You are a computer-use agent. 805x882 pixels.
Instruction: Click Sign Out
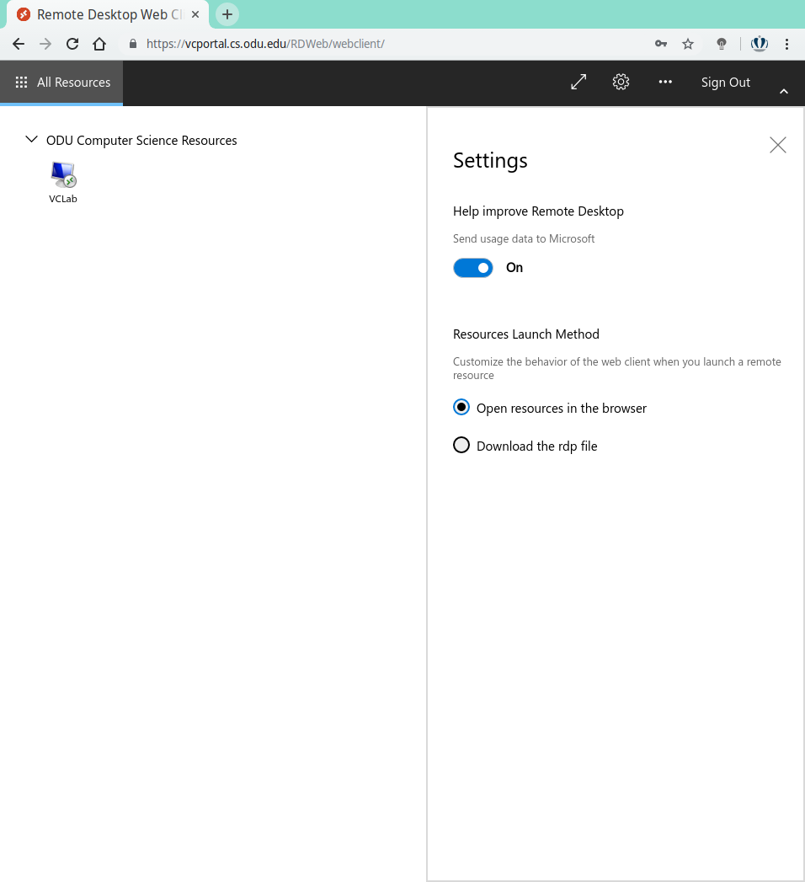point(725,83)
